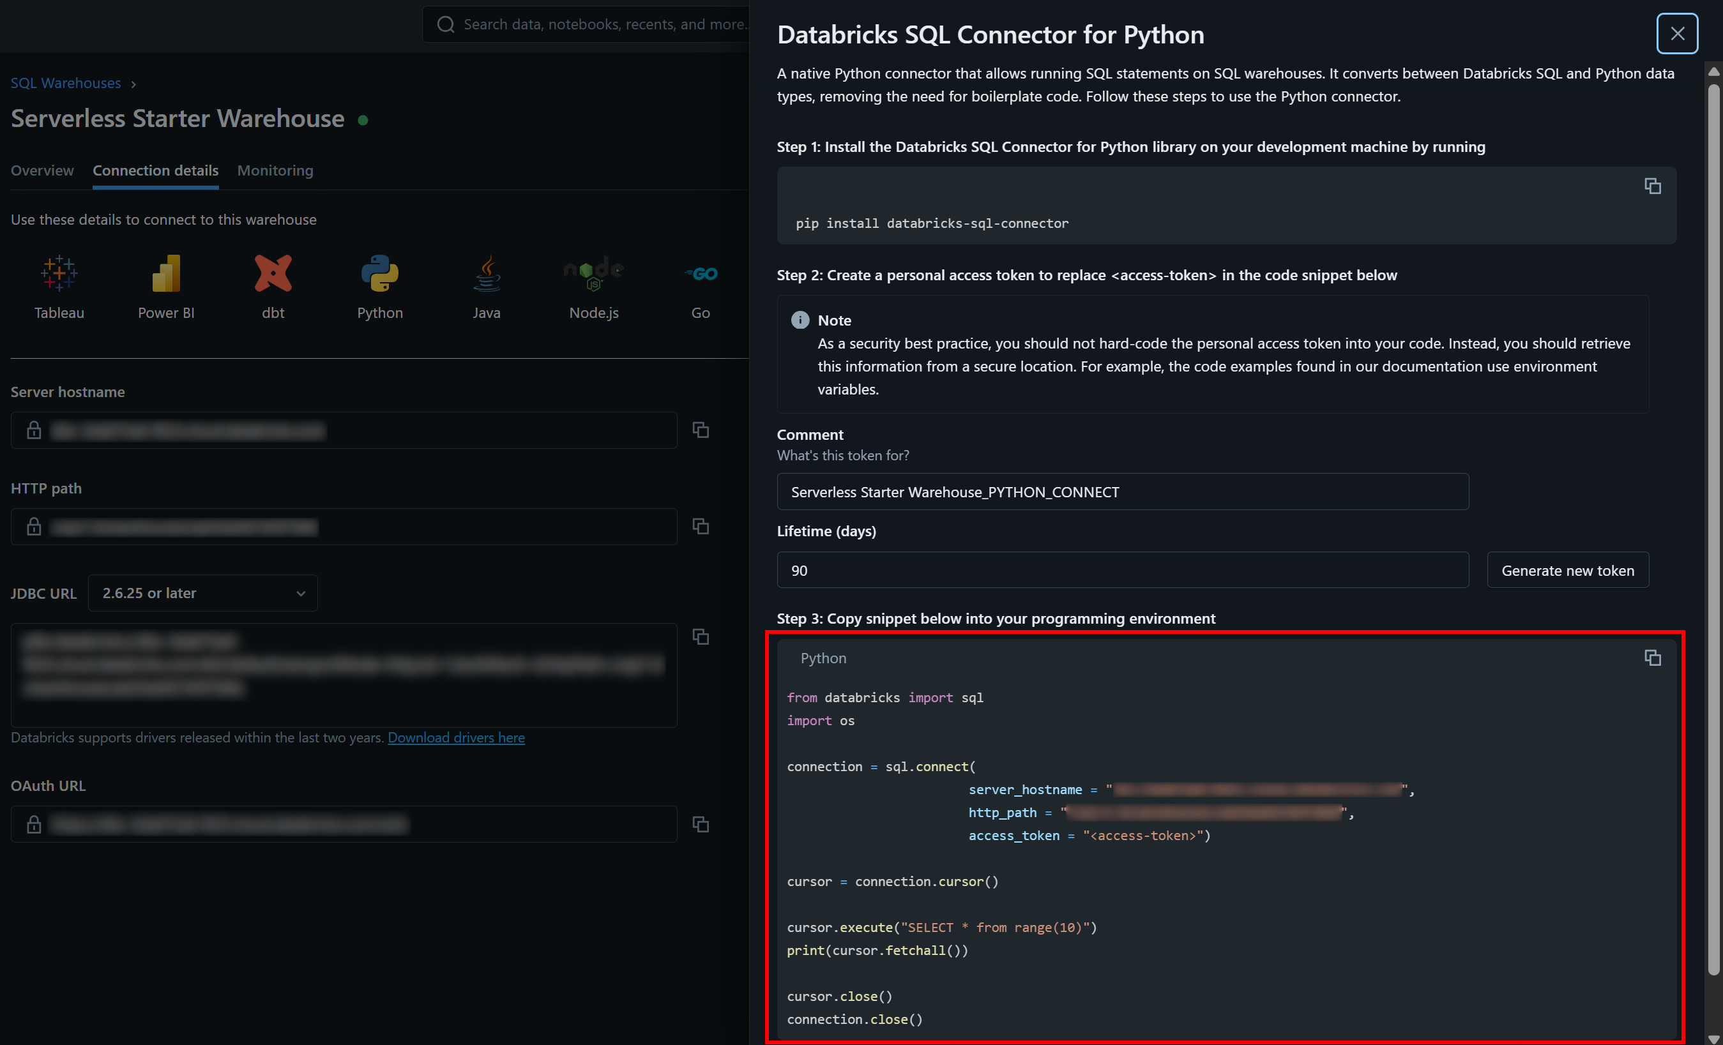Copy the JDBC URL
The image size is (1723, 1045).
(x=701, y=637)
